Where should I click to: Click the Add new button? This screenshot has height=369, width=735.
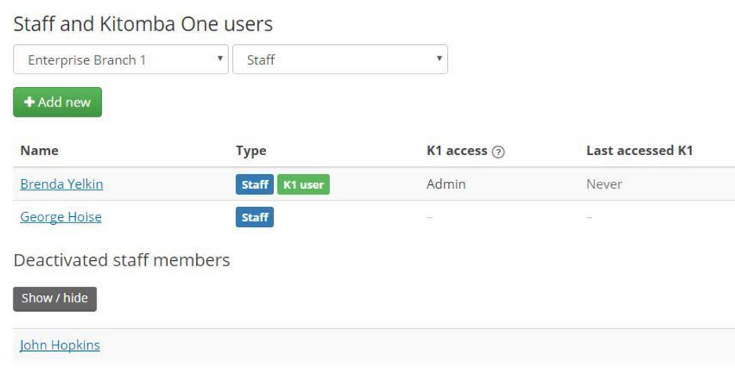tap(57, 102)
